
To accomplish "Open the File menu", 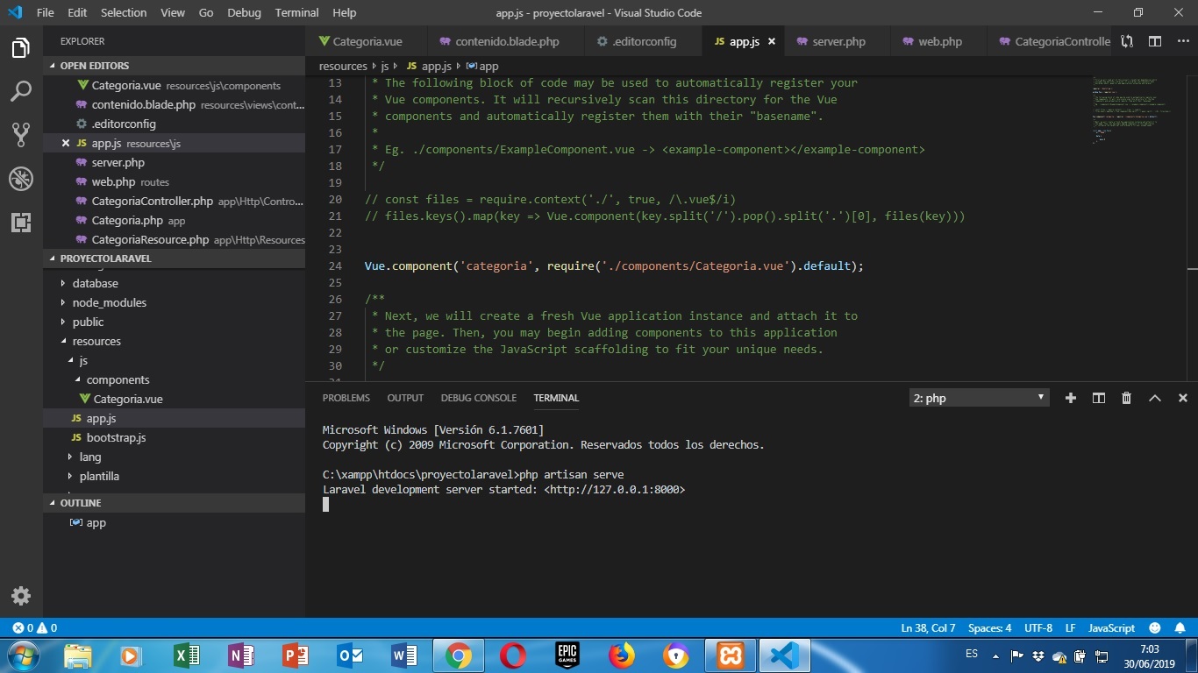I will (46, 12).
